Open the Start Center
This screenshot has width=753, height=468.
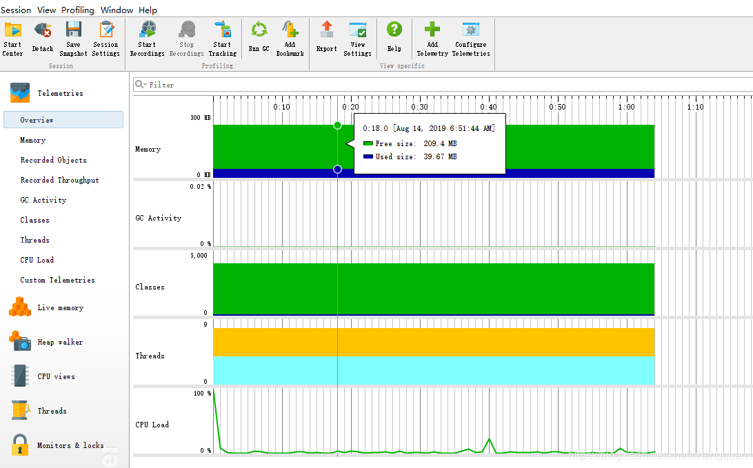pyautogui.click(x=12, y=39)
